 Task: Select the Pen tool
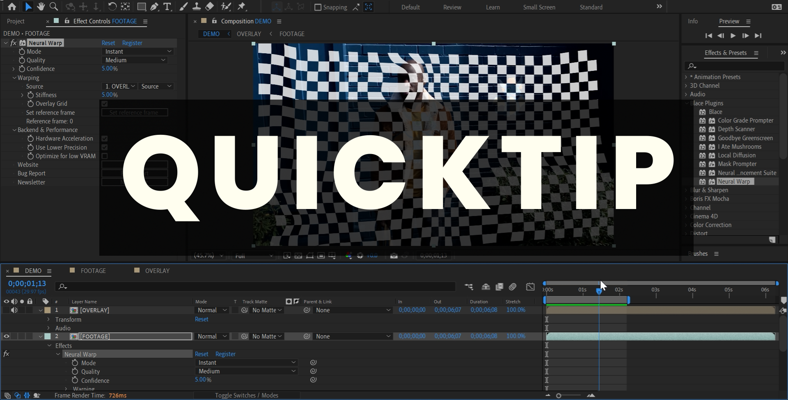(154, 7)
